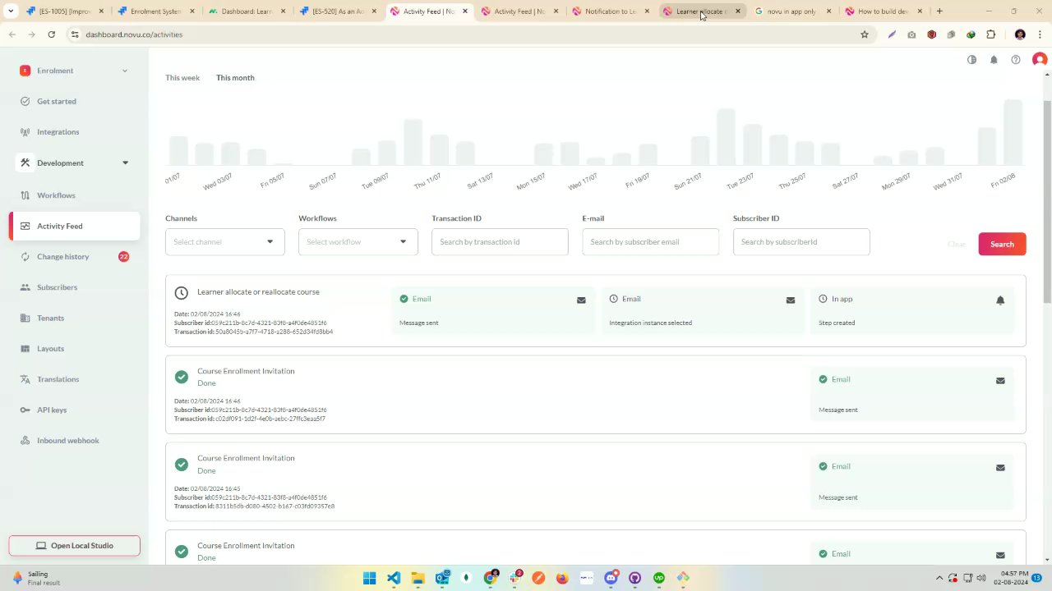The height and width of the screenshot is (591, 1052).
Task: Open Tenants page
Action: [50, 318]
